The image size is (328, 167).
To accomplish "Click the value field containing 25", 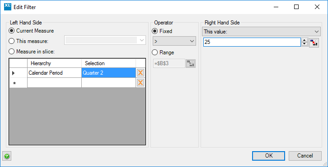I will [252, 42].
